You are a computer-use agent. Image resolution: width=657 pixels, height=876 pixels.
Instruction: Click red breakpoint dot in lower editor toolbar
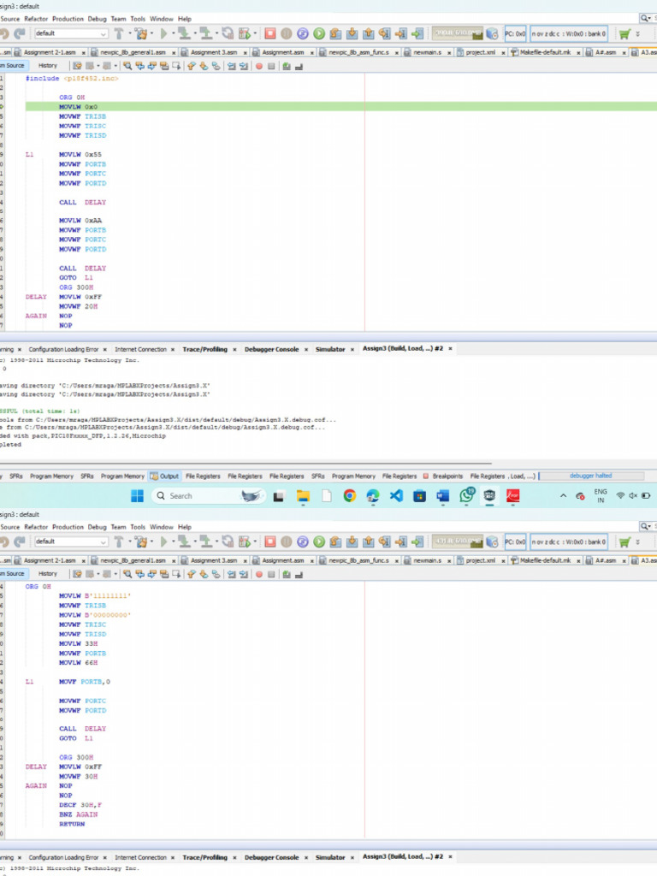click(x=259, y=574)
